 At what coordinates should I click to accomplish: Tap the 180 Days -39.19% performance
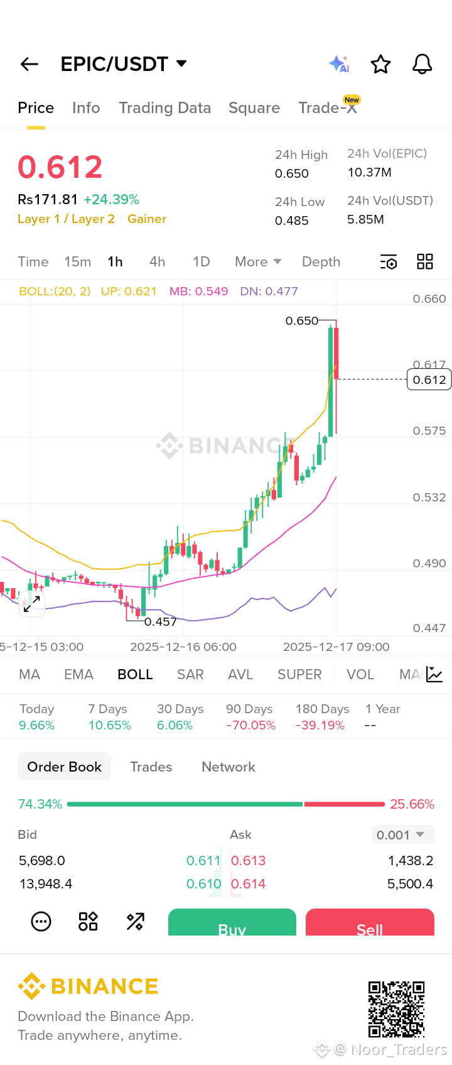(322, 717)
